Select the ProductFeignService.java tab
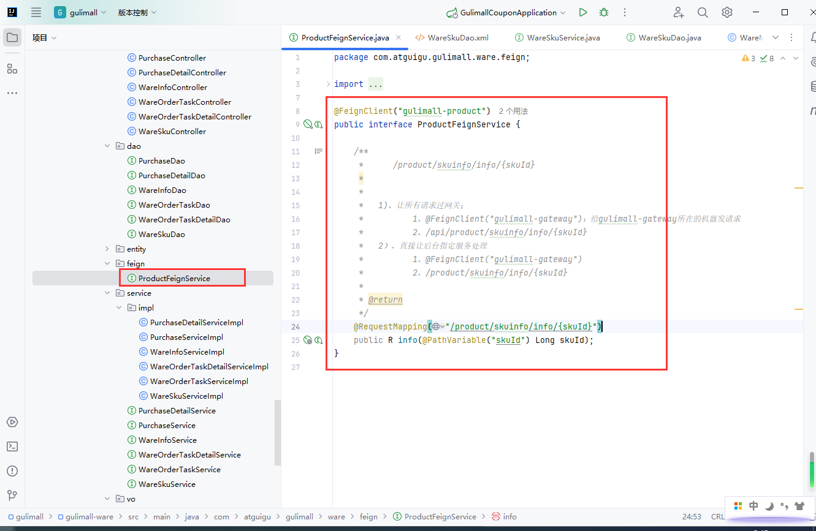The width and height of the screenshot is (816, 531). (345, 37)
